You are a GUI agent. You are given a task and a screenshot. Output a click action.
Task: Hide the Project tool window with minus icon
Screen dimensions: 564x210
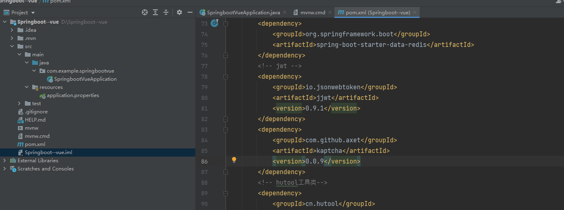pos(189,13)
